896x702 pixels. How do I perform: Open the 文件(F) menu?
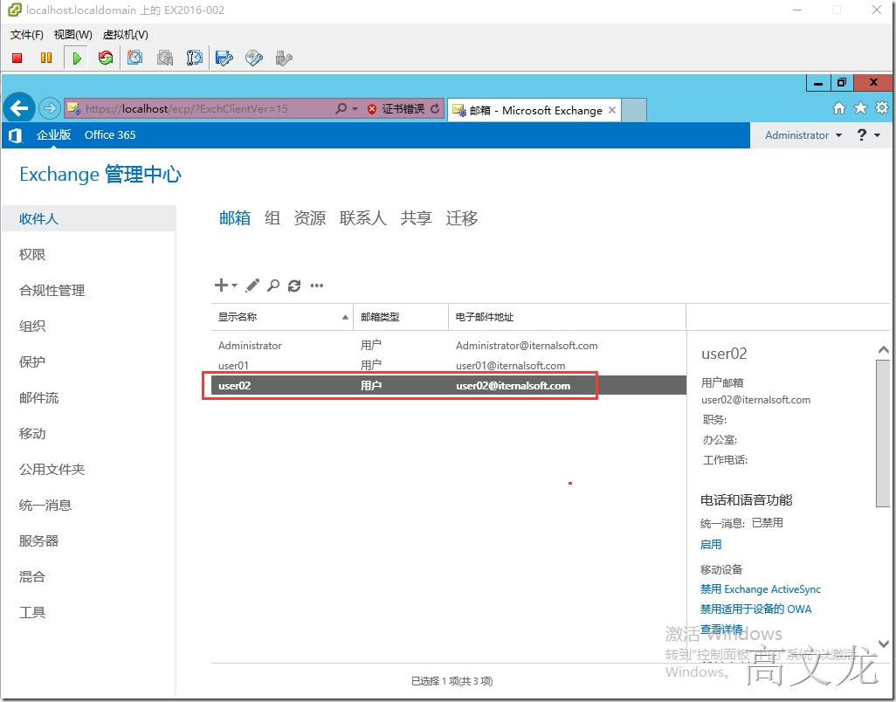pyautogui.click(x=27, y=35)
